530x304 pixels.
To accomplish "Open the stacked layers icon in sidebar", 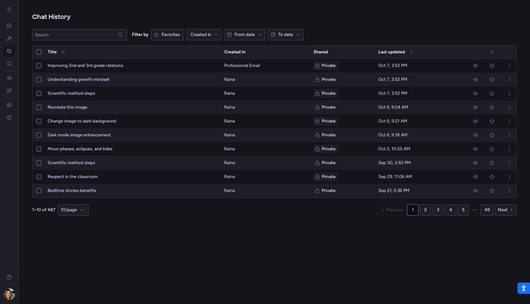I will coord(9,105).
